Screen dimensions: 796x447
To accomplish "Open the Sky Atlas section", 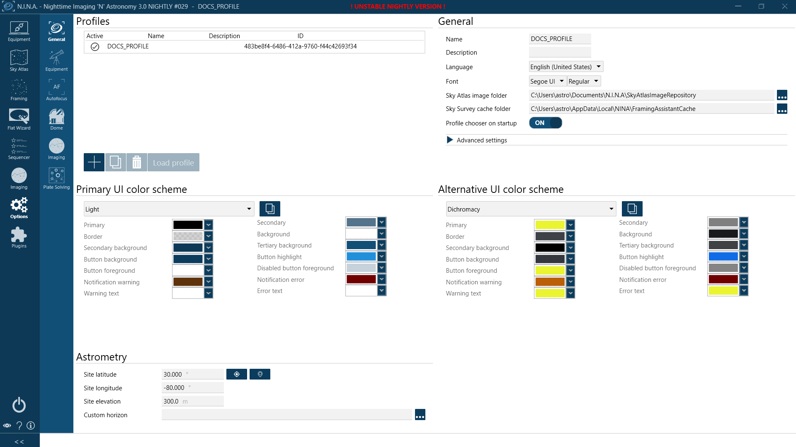I will (19, 61).
